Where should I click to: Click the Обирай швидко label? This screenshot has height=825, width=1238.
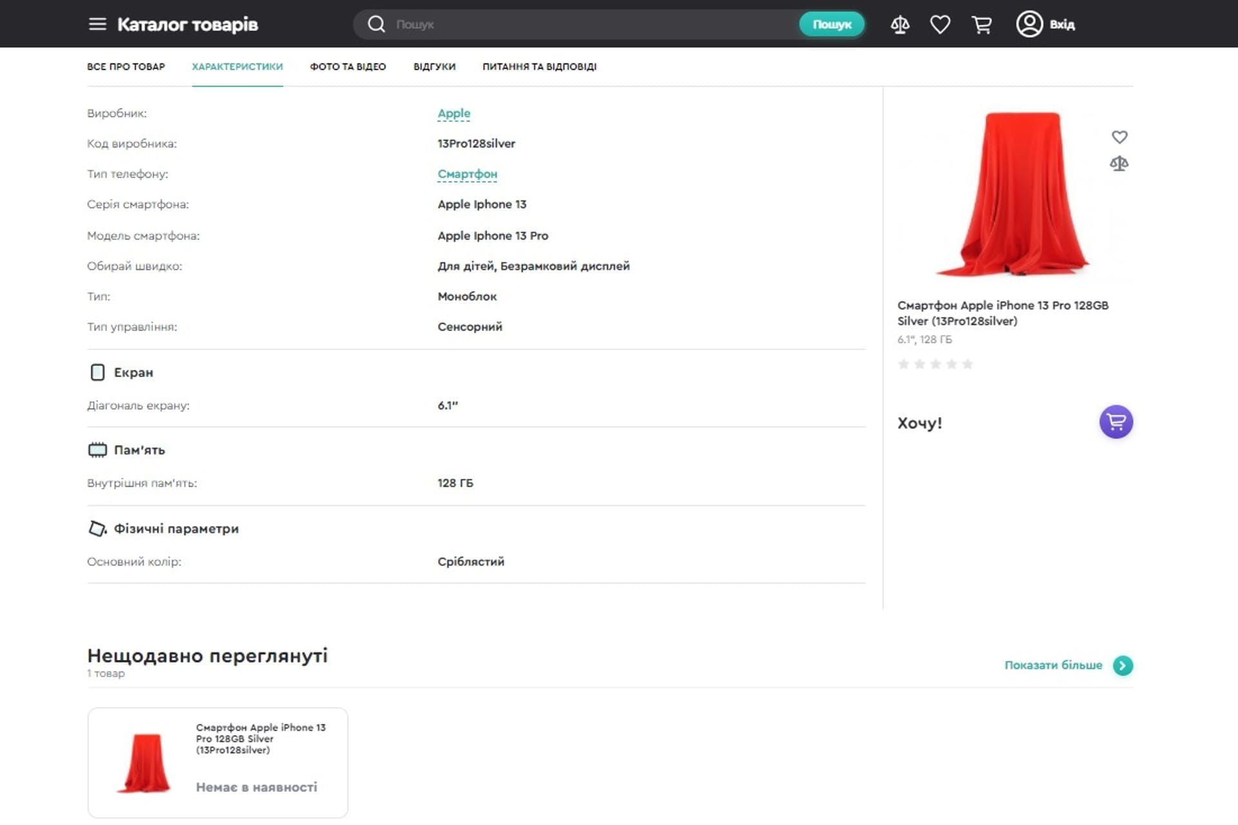[135, 266]
